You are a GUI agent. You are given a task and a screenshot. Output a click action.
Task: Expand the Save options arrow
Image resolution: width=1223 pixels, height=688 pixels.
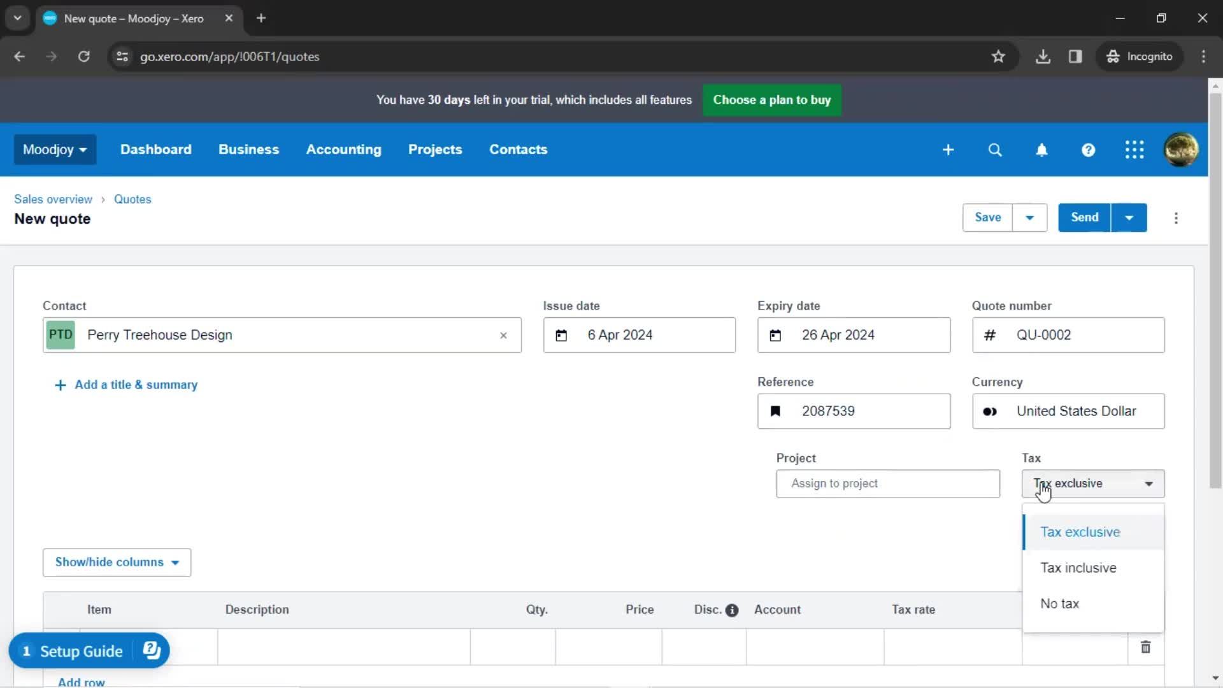pos(1029,218)
